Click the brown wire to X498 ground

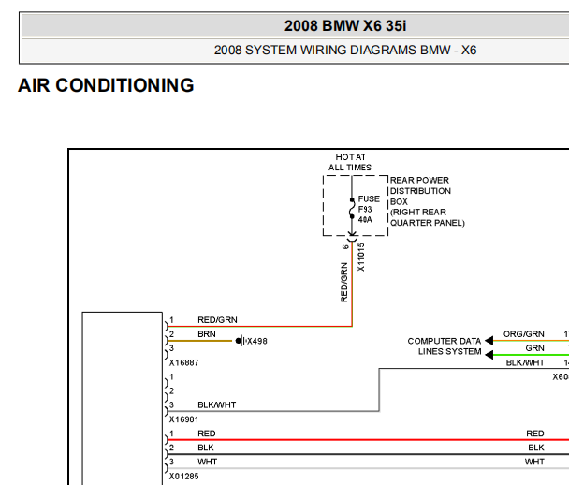[199, 341]
